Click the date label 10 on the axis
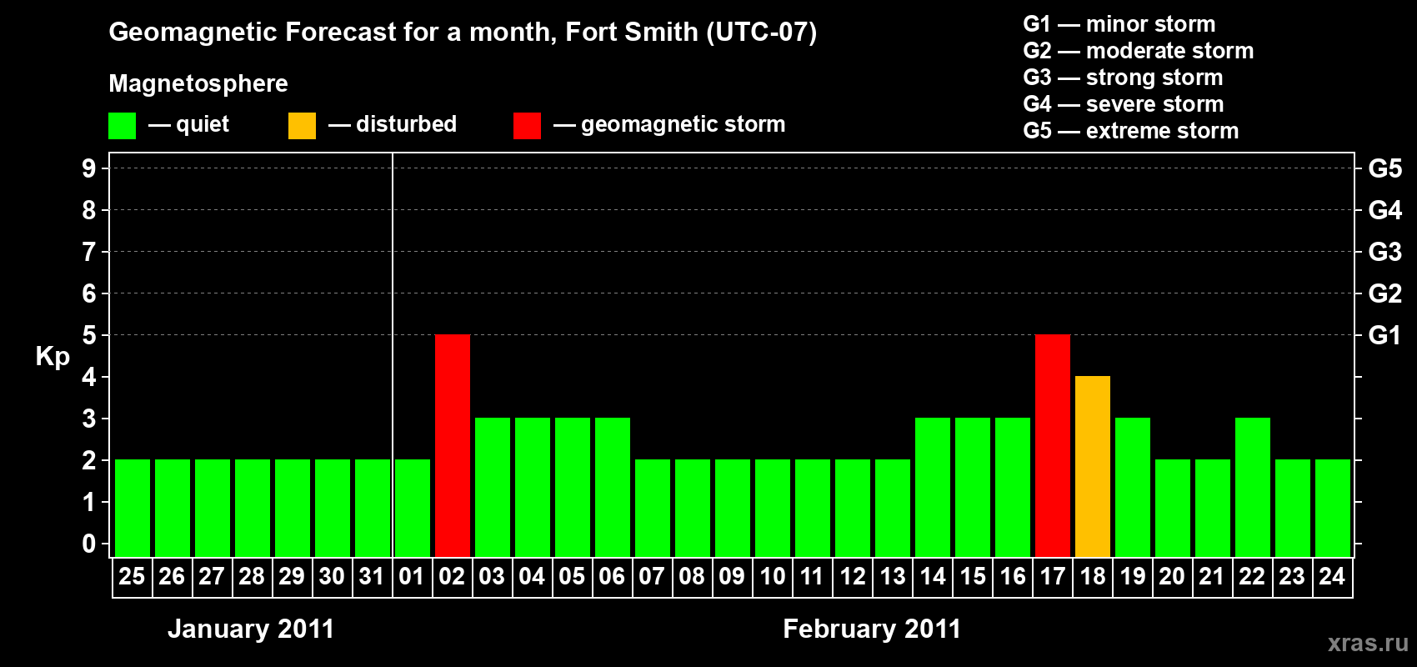This screenshot has width=1417, height=667. (x=773, y=577)
